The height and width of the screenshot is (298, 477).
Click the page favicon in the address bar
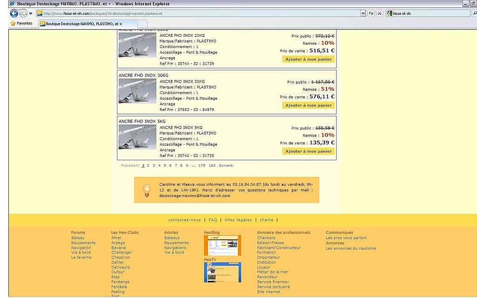pyautogui.click(x=40, y=14)
